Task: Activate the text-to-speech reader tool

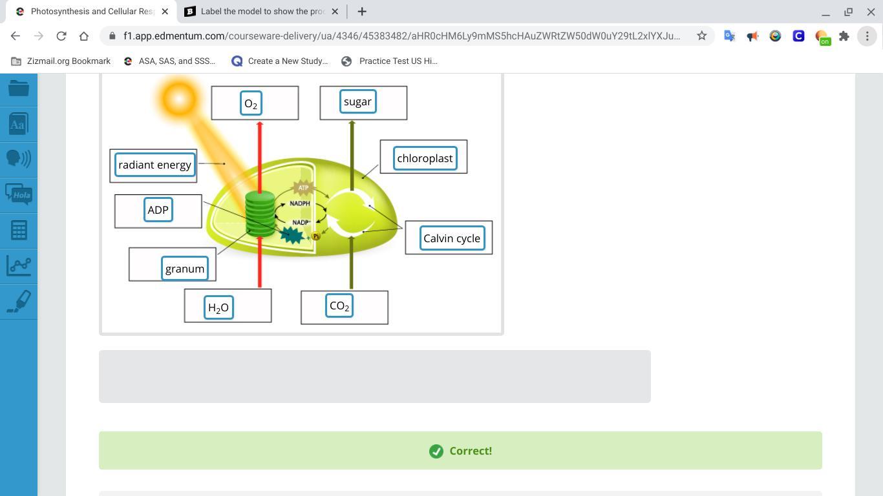Action: (x=19, y=159)
